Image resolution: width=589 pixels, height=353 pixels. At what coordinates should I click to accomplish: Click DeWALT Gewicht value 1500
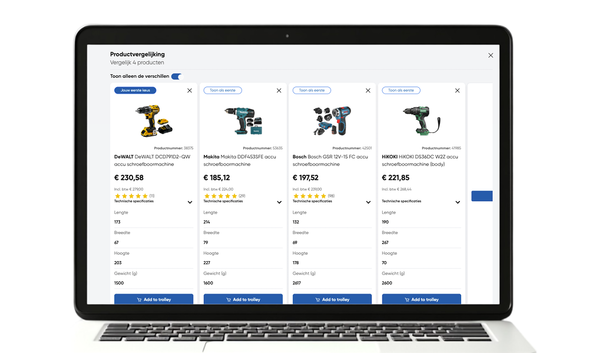tap(119, 283)
